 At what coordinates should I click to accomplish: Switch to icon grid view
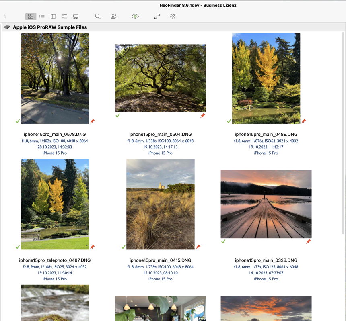31,16
